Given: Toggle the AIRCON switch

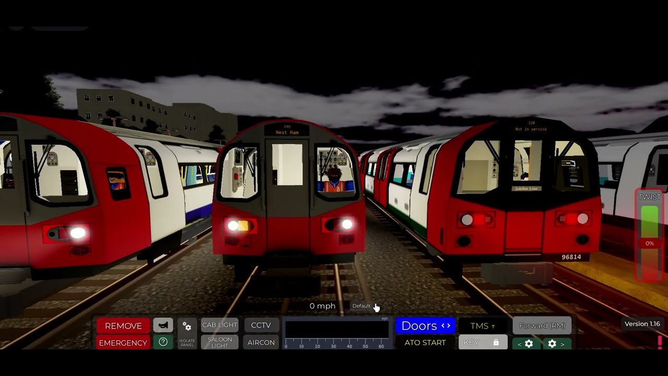Looking at the screenshot, I should [261, 343].
